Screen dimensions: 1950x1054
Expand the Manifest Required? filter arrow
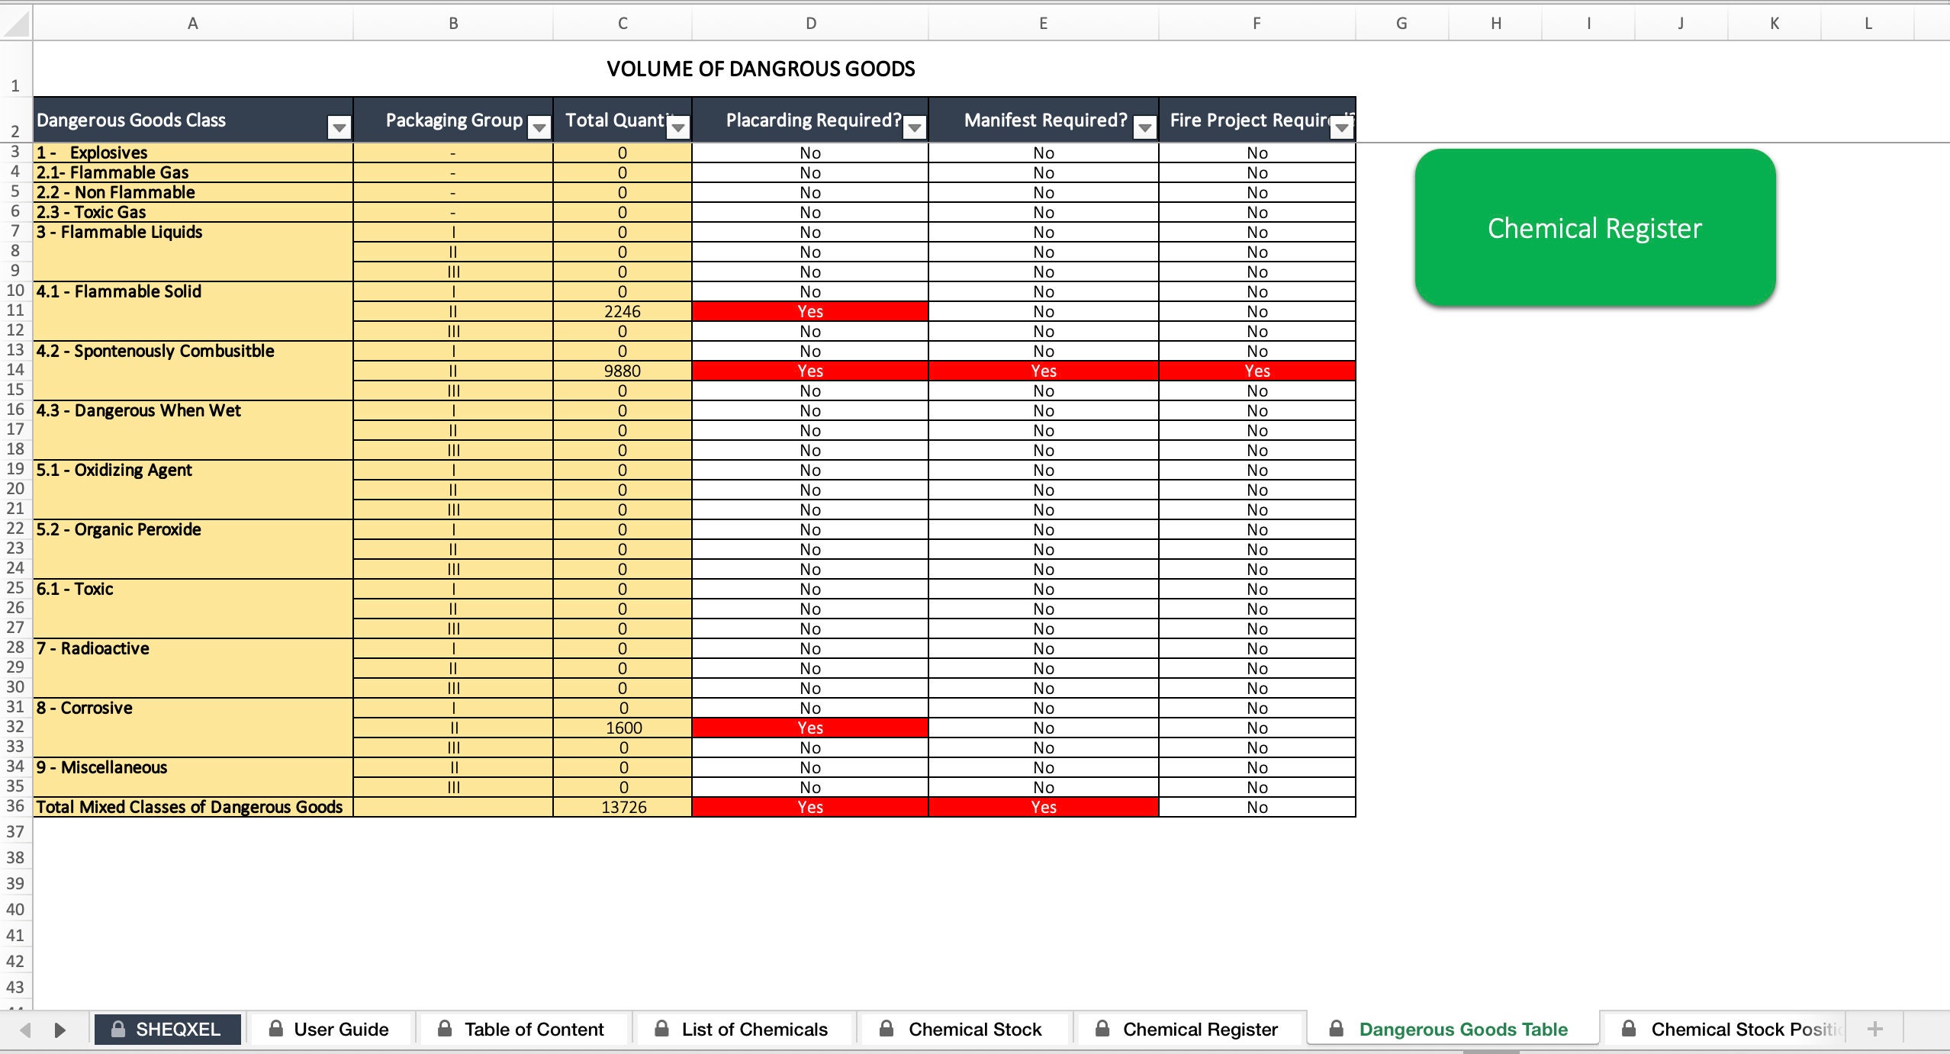pos(1144,128)
